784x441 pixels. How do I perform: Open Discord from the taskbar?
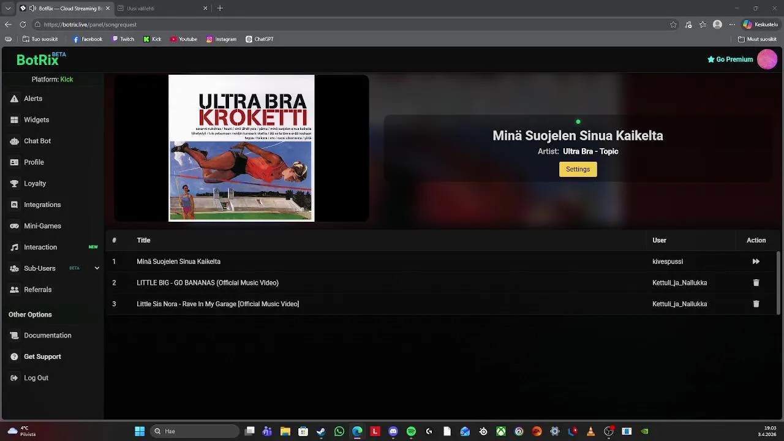coord(393,431)
